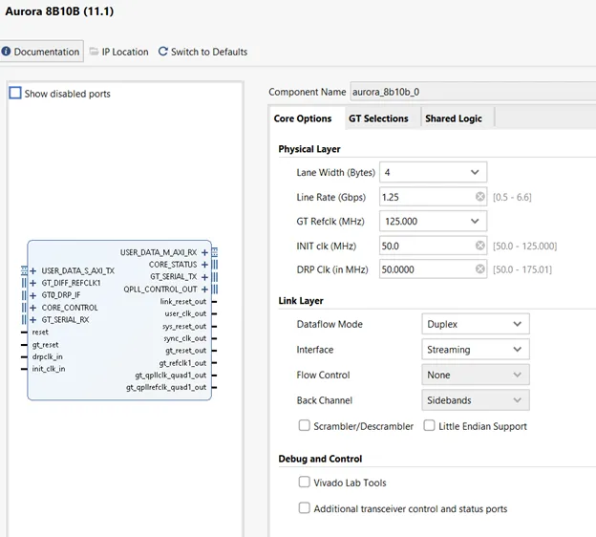
Task: Enable Vivado Lab Tools checkbox
Action: 304,482
